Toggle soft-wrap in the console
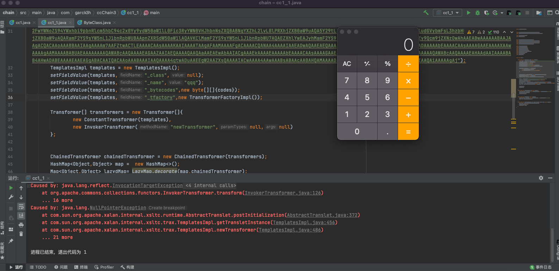This screenshot has width=559, height=271. click(x=21, y=207)
